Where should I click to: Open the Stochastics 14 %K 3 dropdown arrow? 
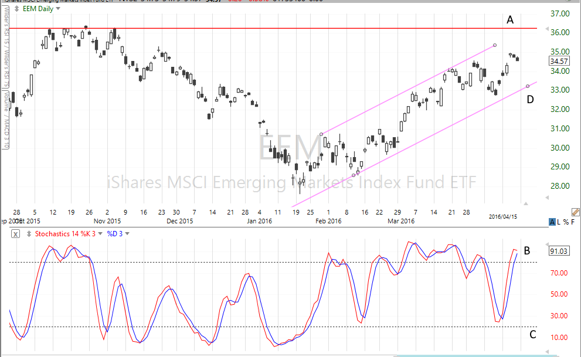click(100, 234)
